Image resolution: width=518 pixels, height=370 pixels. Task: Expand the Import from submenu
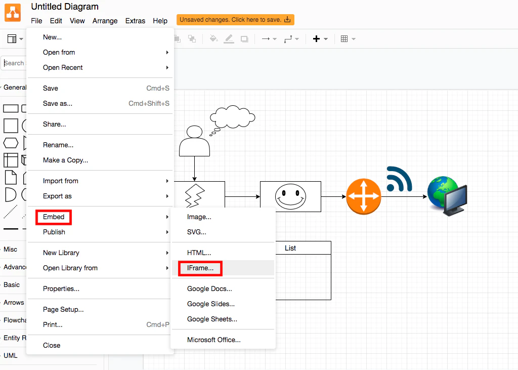coord(100,181)
